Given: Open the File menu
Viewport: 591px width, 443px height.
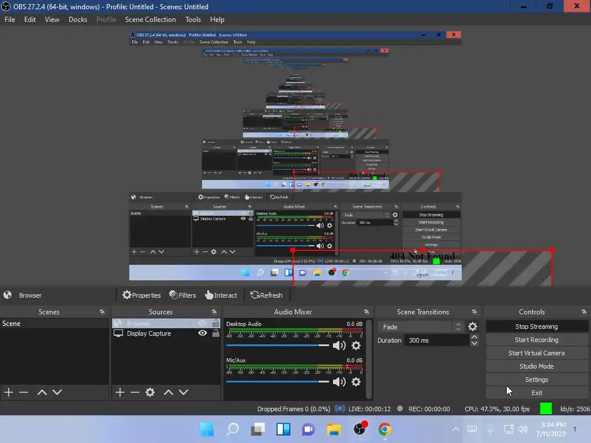Looking at the screenshot, I should (10, 20).
